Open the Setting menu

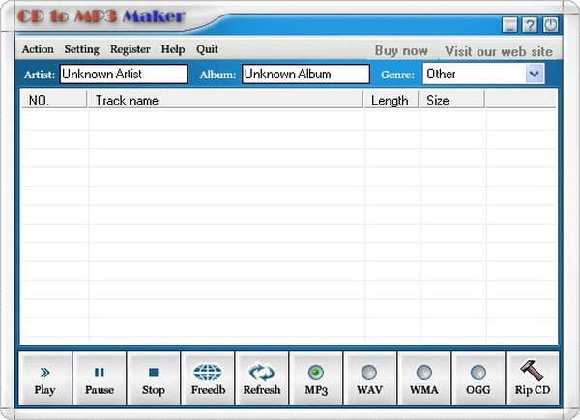pos(81,49)
